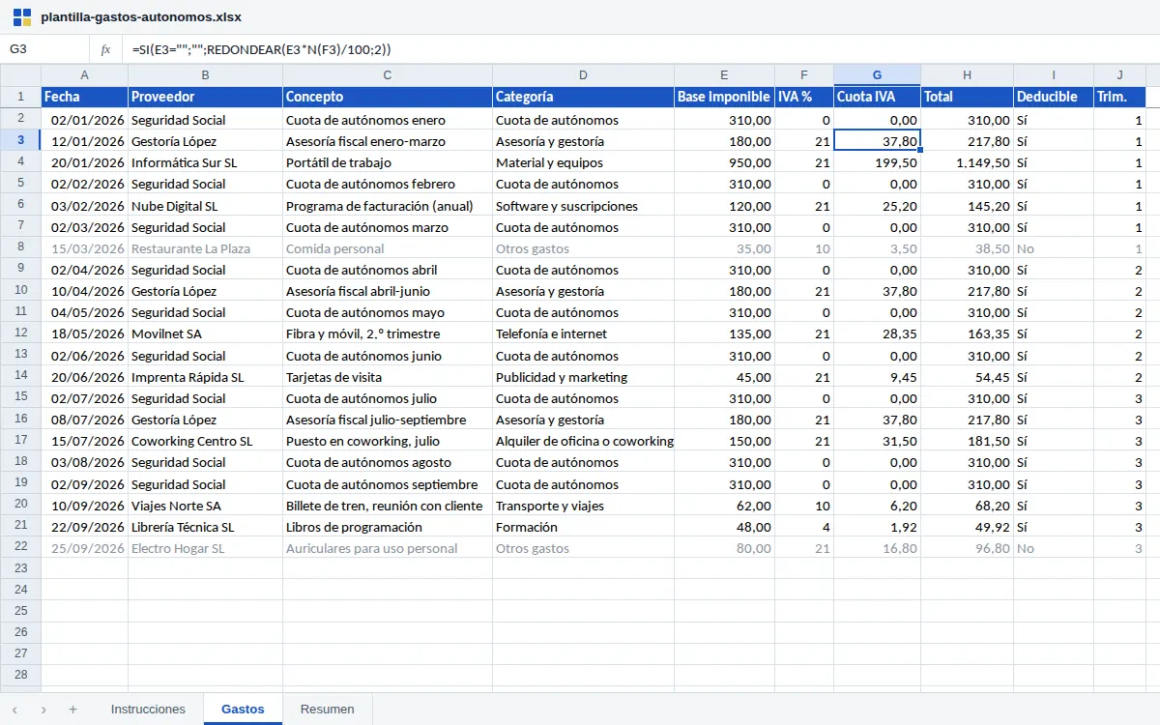The width and height of the screenshot is (1160, 725).
Task: Select column F header
Action: coord(804,75)
